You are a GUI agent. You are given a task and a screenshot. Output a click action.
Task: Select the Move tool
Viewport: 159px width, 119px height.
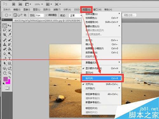coord(10,26)
